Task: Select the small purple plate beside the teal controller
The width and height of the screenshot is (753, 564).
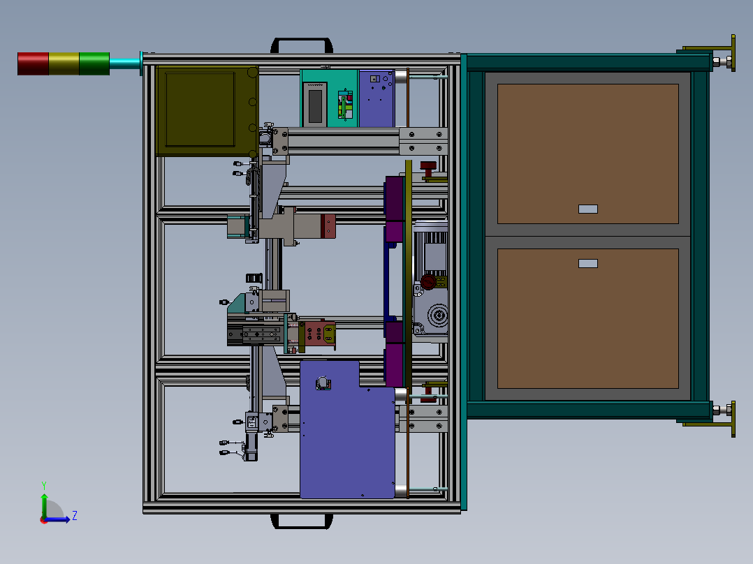Action: [x=376, y=98]
